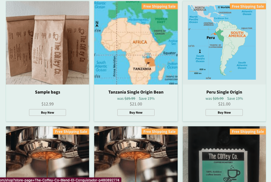
Task: Click Free Shipping Sale badge on black bag product
Action: pos(248,132)
